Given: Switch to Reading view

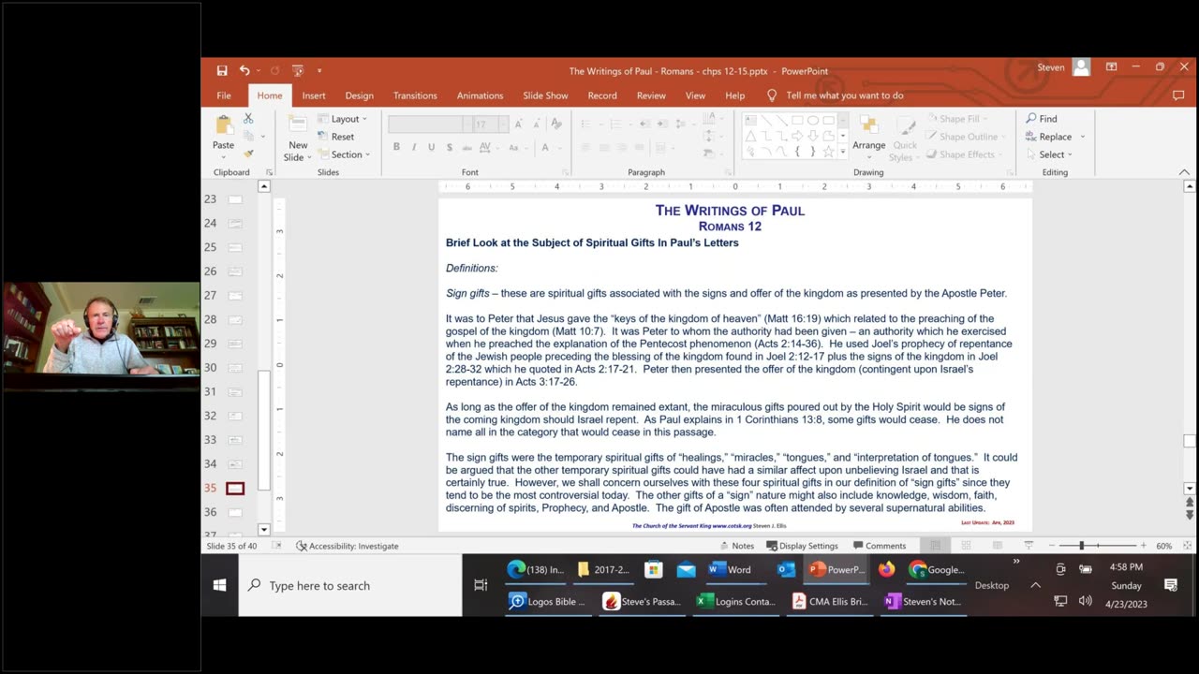Looking at the screenshot, I should 997,546.
